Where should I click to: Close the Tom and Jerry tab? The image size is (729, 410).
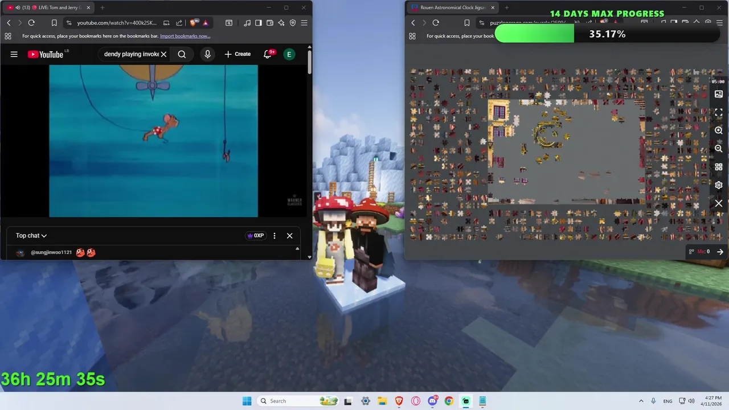(88, 7)
